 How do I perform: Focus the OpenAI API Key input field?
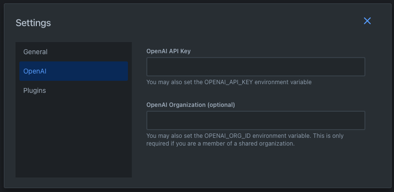tap(256, 67)
